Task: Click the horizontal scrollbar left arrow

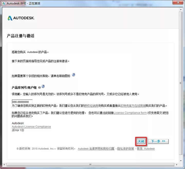Action: [x=4, y=164]
